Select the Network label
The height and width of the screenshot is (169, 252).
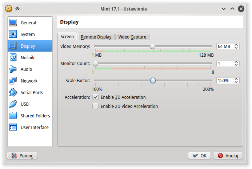pos(29,81)
